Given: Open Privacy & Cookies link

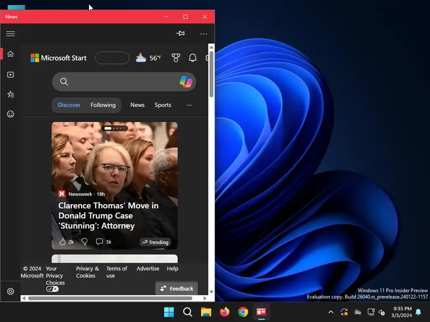Looking at the screenshot, I should coord(87,272).
